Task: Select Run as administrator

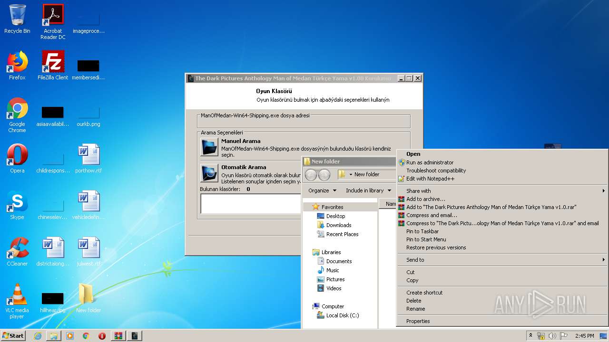Action: click(502, 162)
